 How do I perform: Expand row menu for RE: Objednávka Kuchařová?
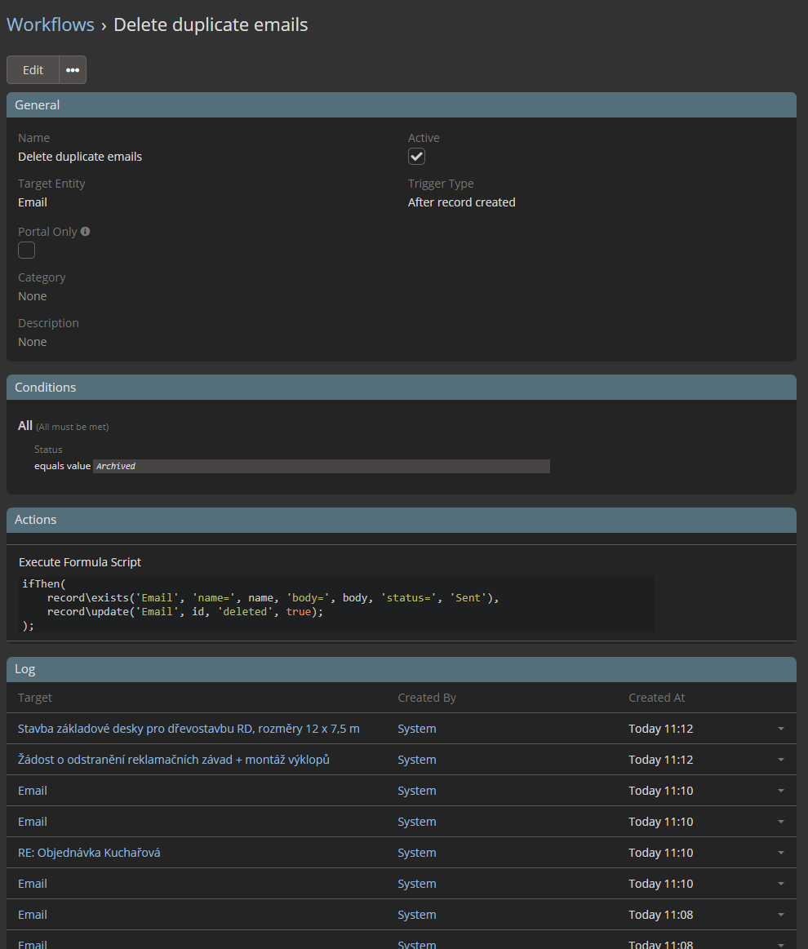click(780, 853)
